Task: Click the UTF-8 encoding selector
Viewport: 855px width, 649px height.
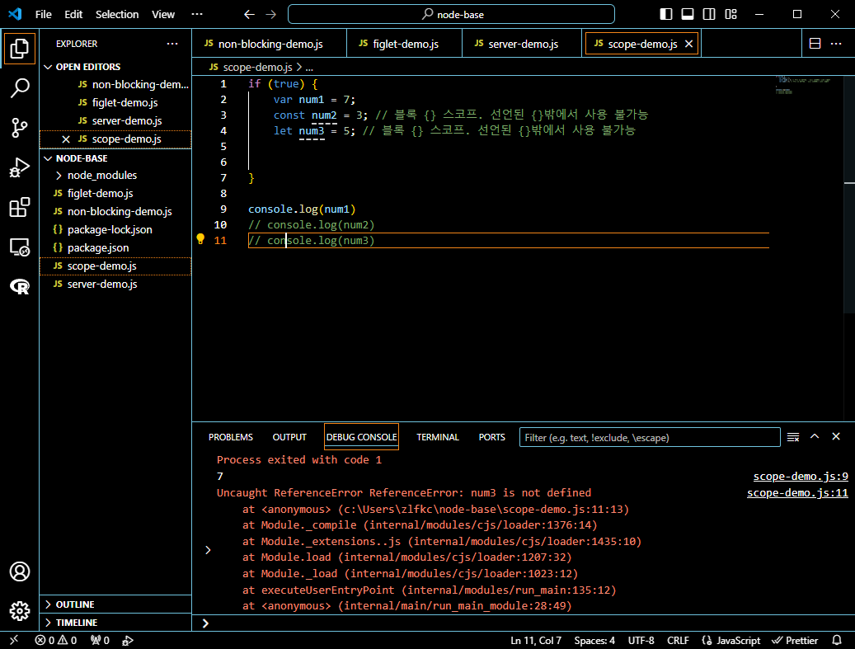Action: 641,640
